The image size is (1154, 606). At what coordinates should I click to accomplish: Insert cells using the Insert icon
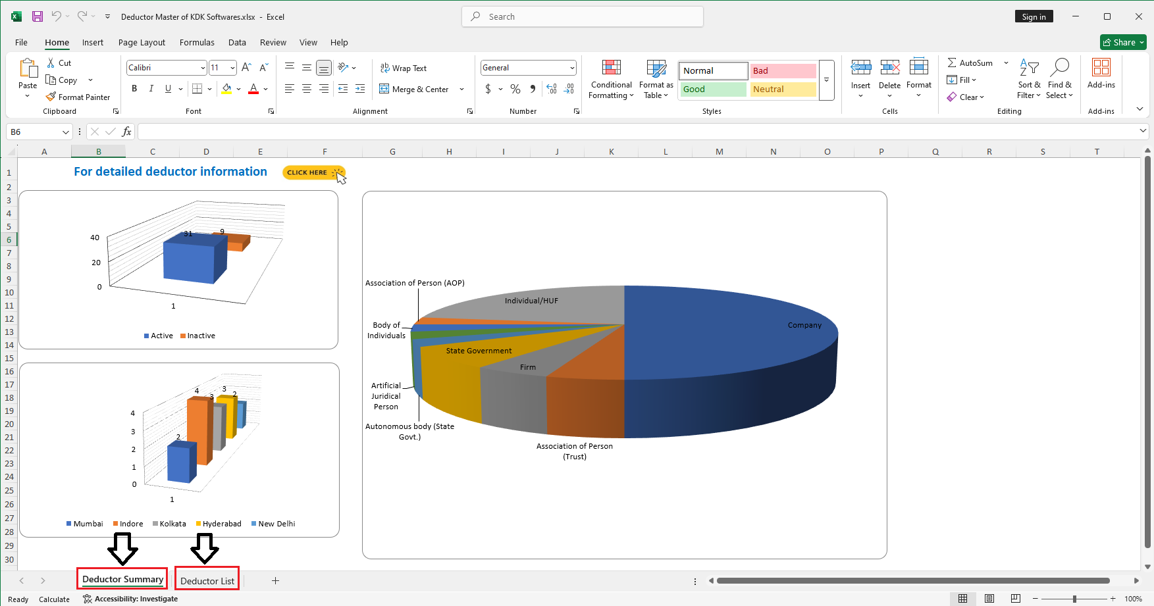coord(860,67)
